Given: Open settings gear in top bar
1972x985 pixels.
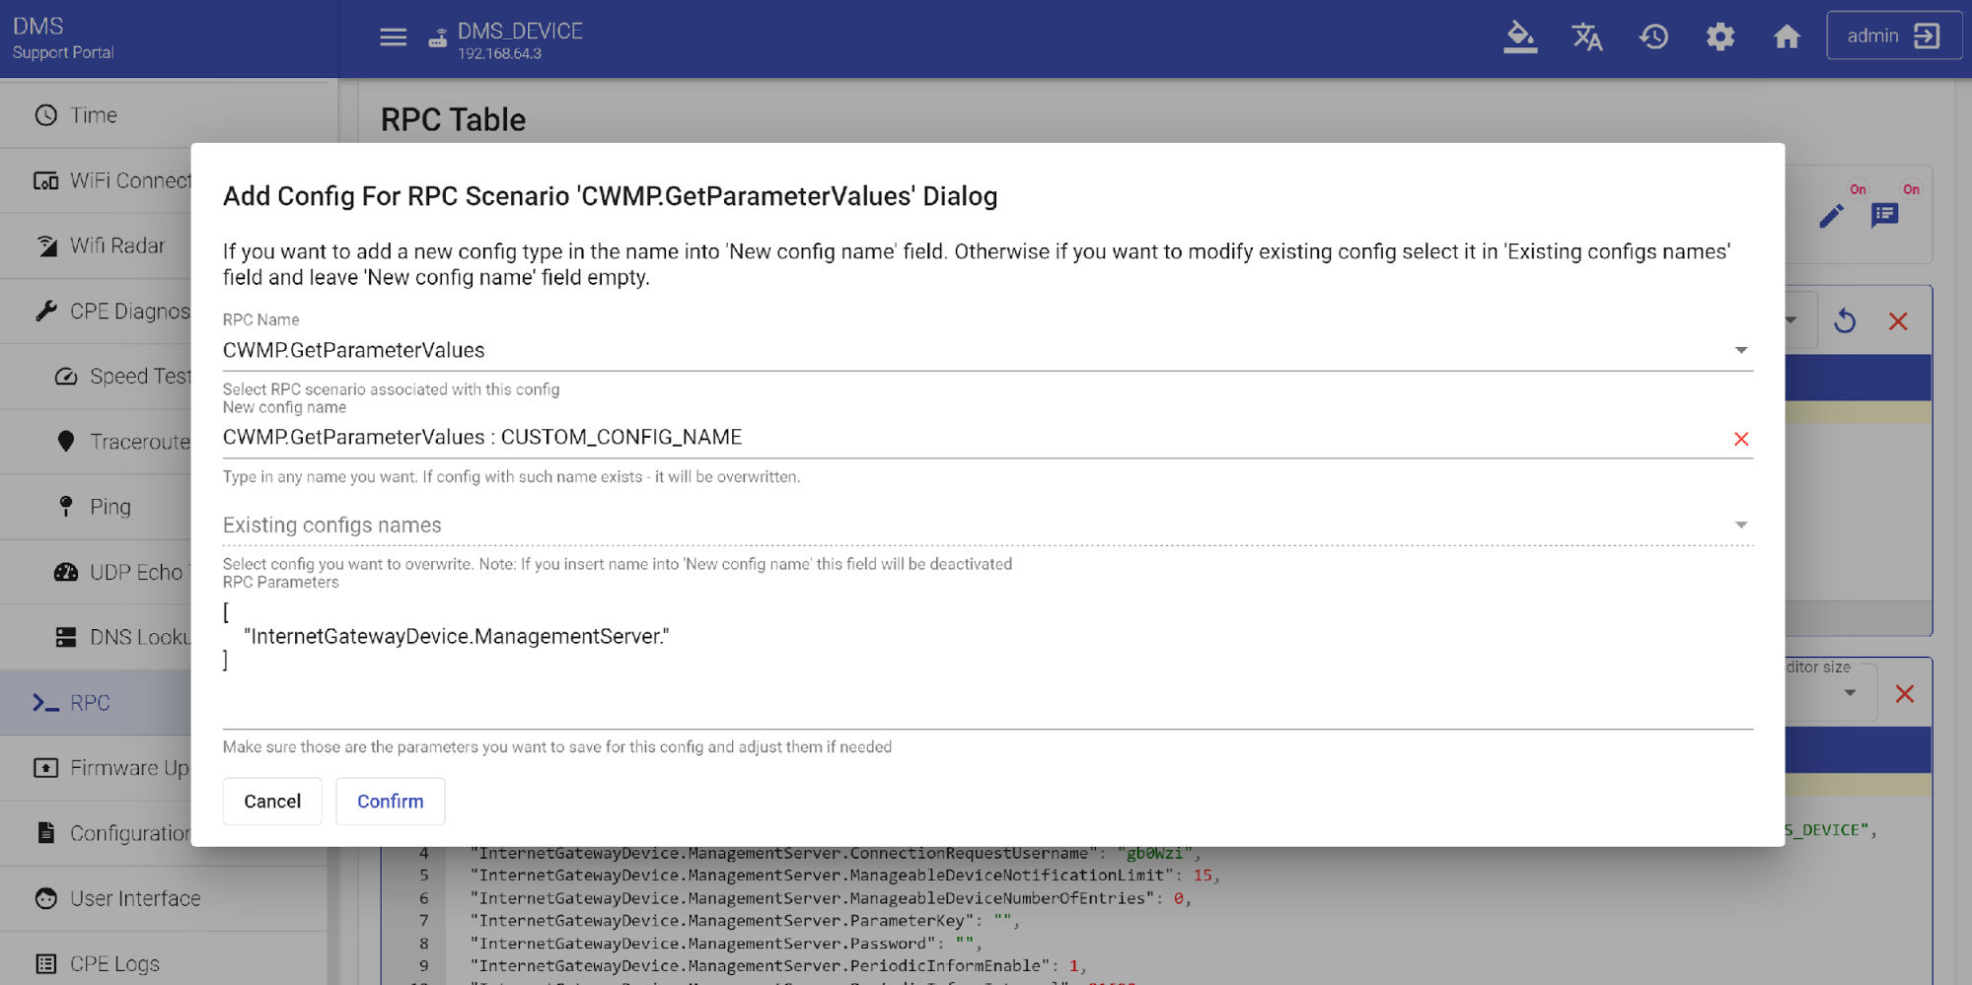Looking at the screenshot, I should [x=1719, y=37].
